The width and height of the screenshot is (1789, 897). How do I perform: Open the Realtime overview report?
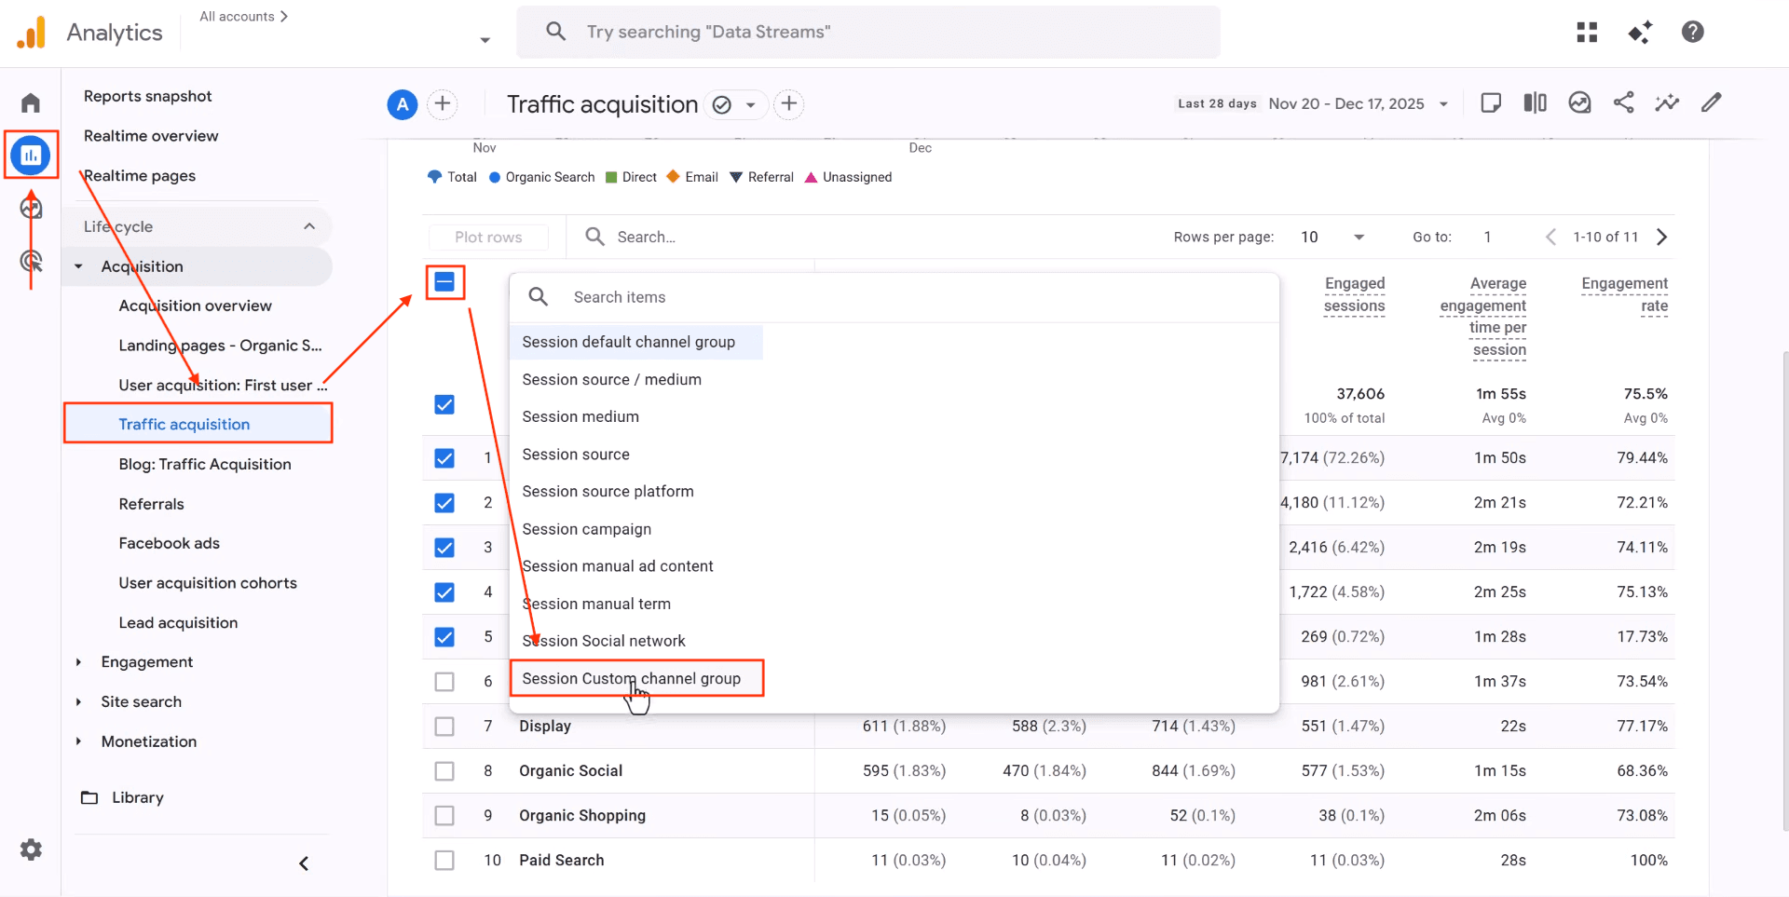coord(151,135)
